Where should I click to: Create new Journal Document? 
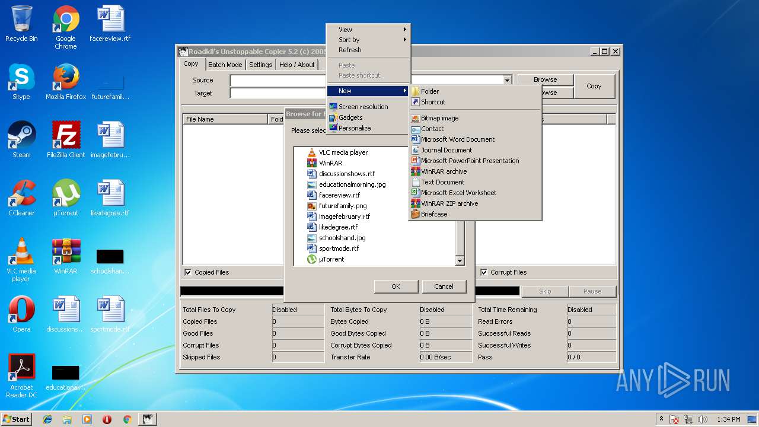pos(475,150)
